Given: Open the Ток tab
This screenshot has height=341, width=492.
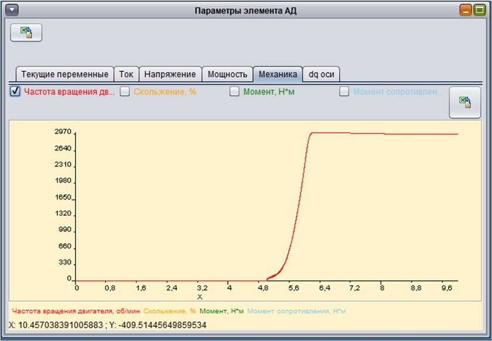Looking at the screenshot, I should 126,74.
